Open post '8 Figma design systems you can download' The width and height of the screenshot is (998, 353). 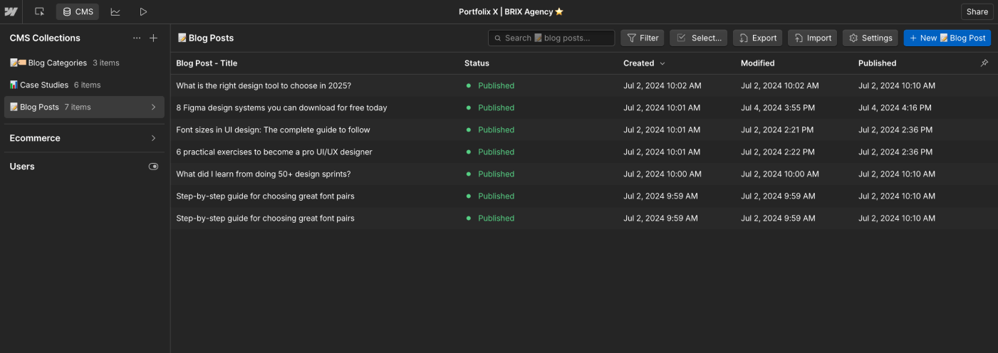point(281,107)
